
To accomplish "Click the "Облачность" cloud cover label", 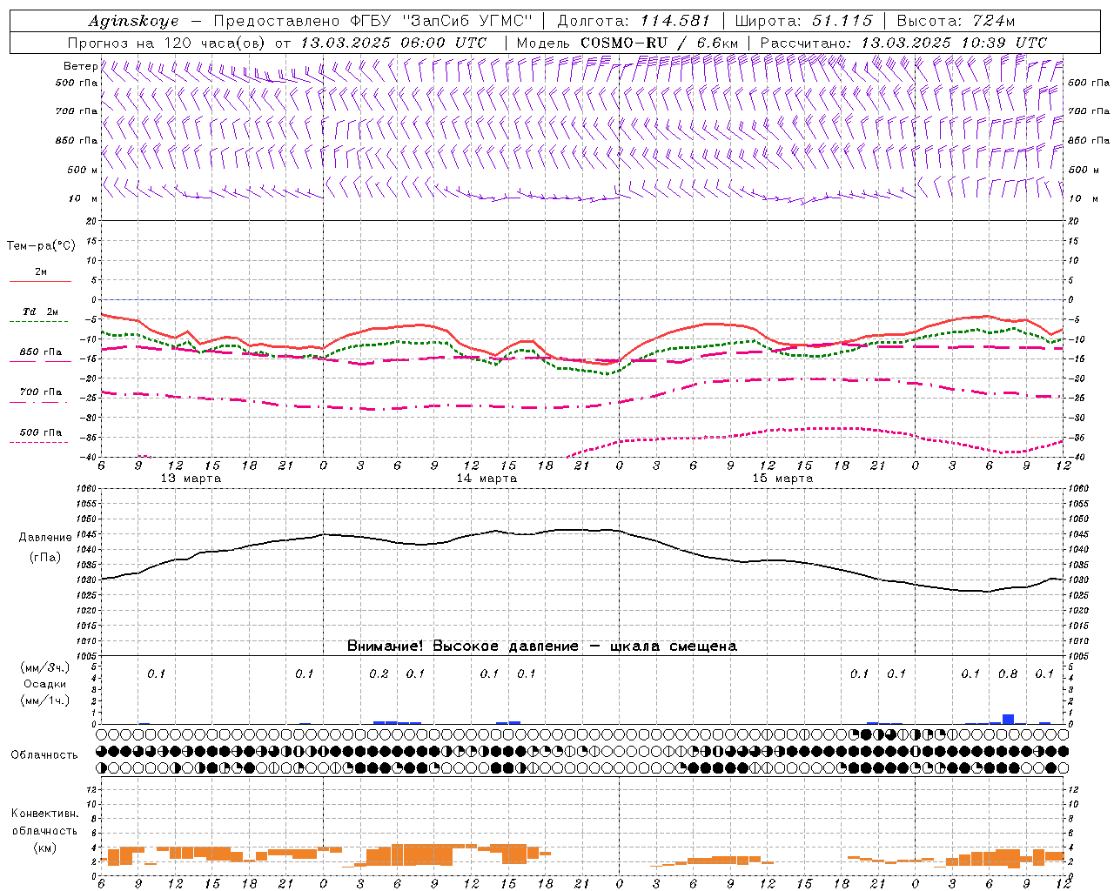I will (44, 755).
